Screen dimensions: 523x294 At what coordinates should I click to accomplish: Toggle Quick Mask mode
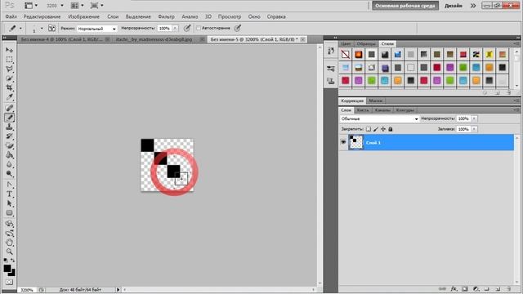pos(9,283)
